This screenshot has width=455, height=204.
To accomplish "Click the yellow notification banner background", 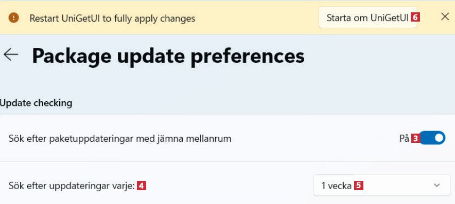I will pos(255,18).
